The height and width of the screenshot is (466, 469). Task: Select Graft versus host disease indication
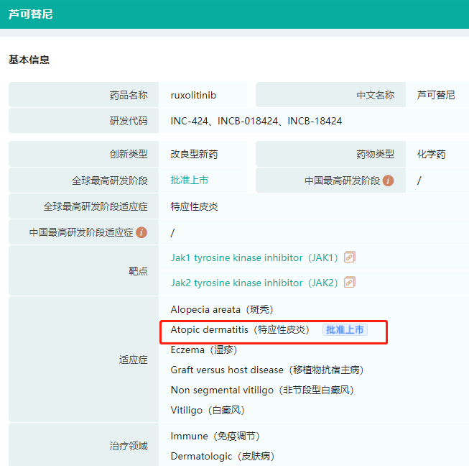pos(267,370)
